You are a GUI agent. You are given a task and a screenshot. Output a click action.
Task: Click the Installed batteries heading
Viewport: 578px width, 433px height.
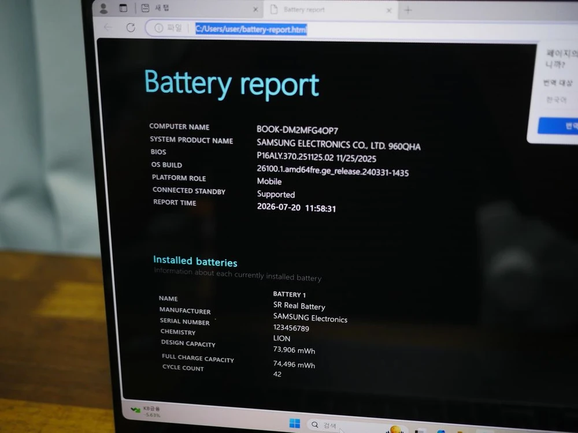coord(195,261)
